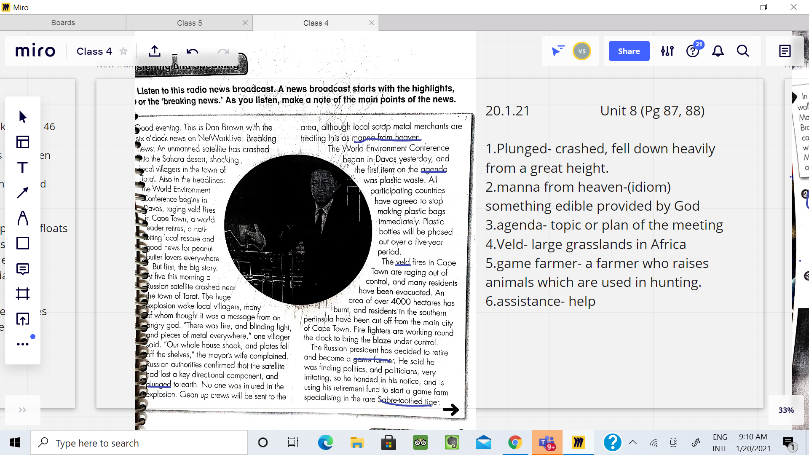Expand more tools with three dots
This screenshot has height=455, width=809.
[x=23, y=344]
